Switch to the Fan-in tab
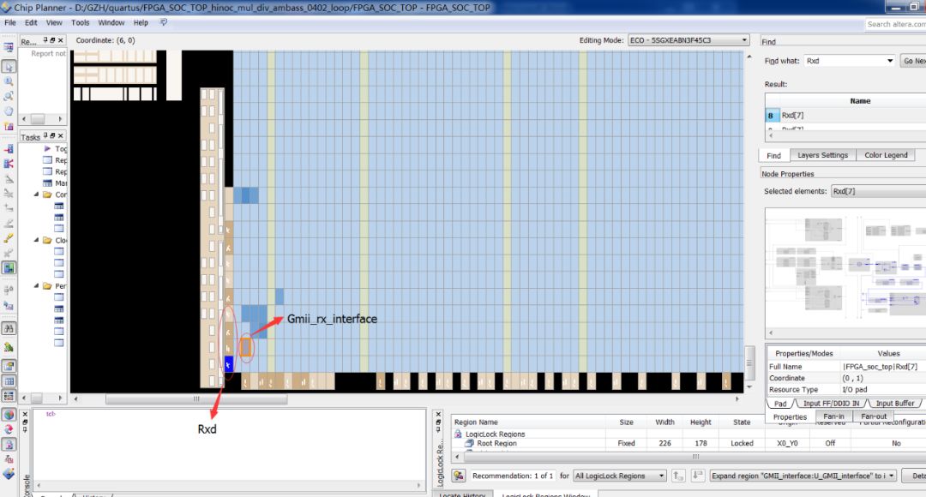The width and height of the screenshot is (926, 497). (833, 416)
